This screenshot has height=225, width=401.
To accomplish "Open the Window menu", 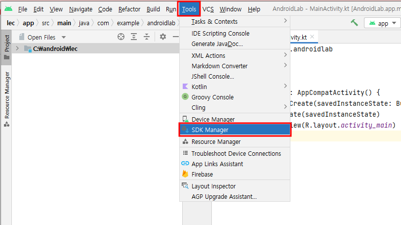I will point(231,9).
